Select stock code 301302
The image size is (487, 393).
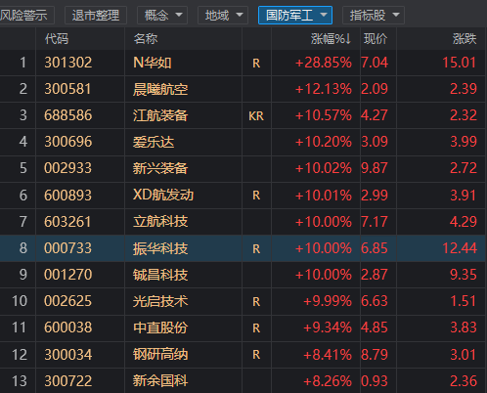pos(68,63)
